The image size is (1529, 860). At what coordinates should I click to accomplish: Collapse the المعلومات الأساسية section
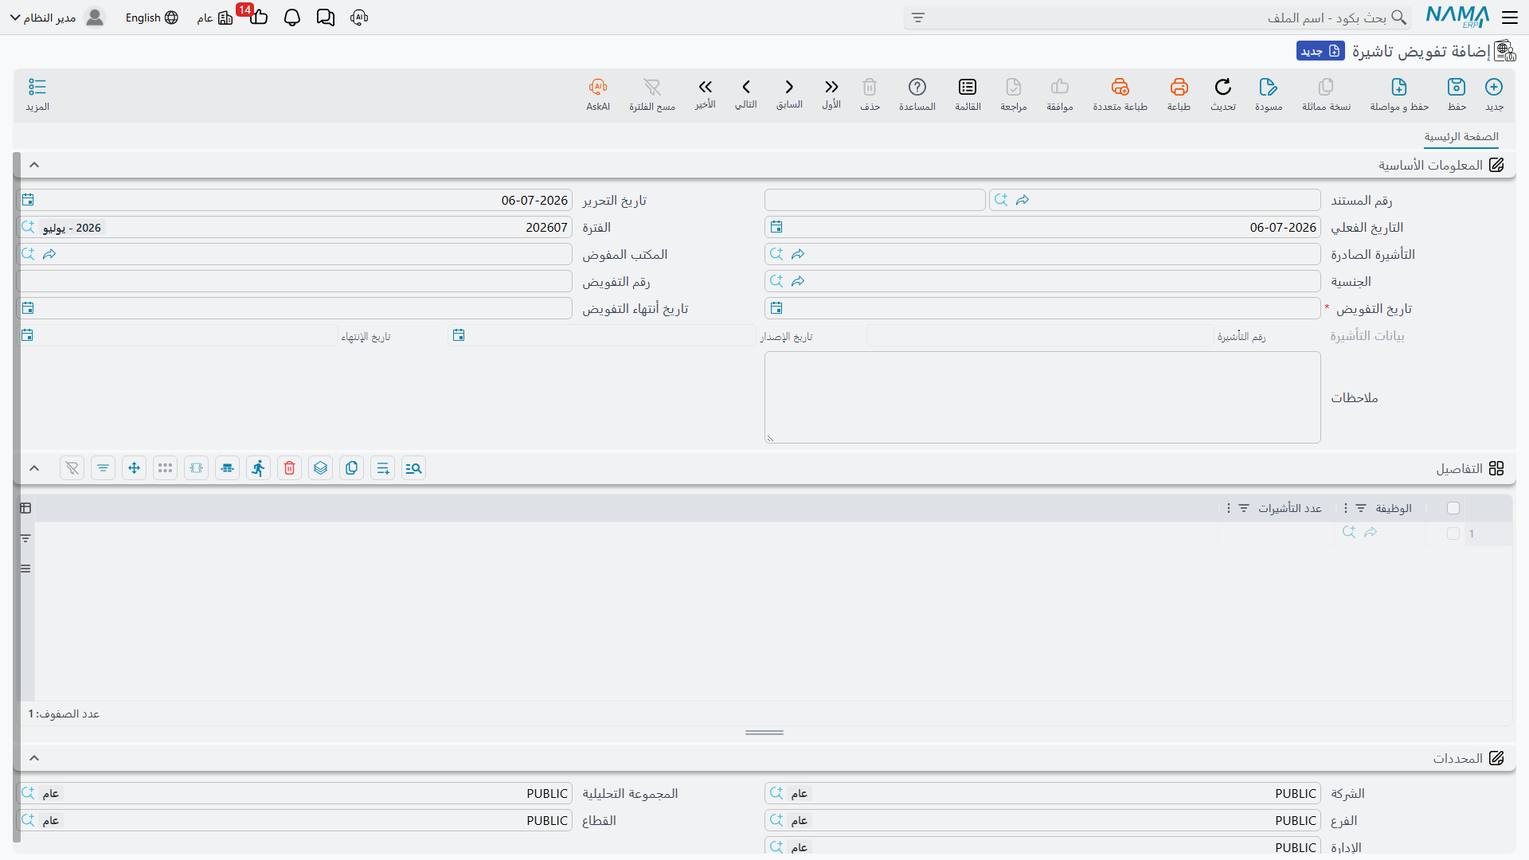[x=34, y=165]
